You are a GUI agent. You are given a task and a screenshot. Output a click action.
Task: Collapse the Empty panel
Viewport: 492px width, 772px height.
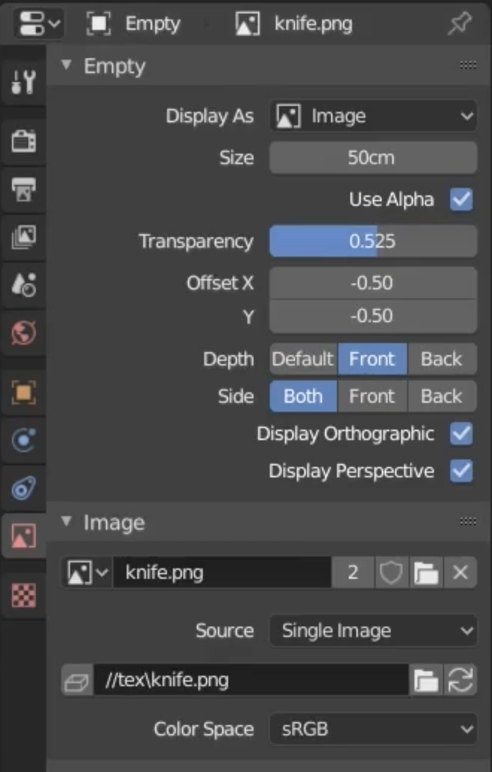[x=67, y=65]
